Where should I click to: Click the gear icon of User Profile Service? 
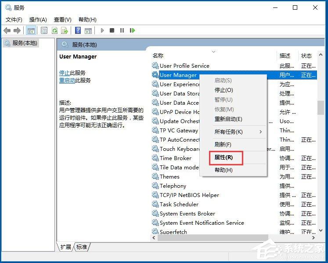[155, 66]
